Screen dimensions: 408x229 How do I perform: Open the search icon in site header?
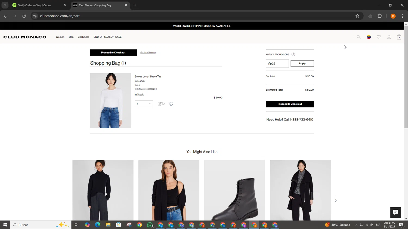pos(358,37)
